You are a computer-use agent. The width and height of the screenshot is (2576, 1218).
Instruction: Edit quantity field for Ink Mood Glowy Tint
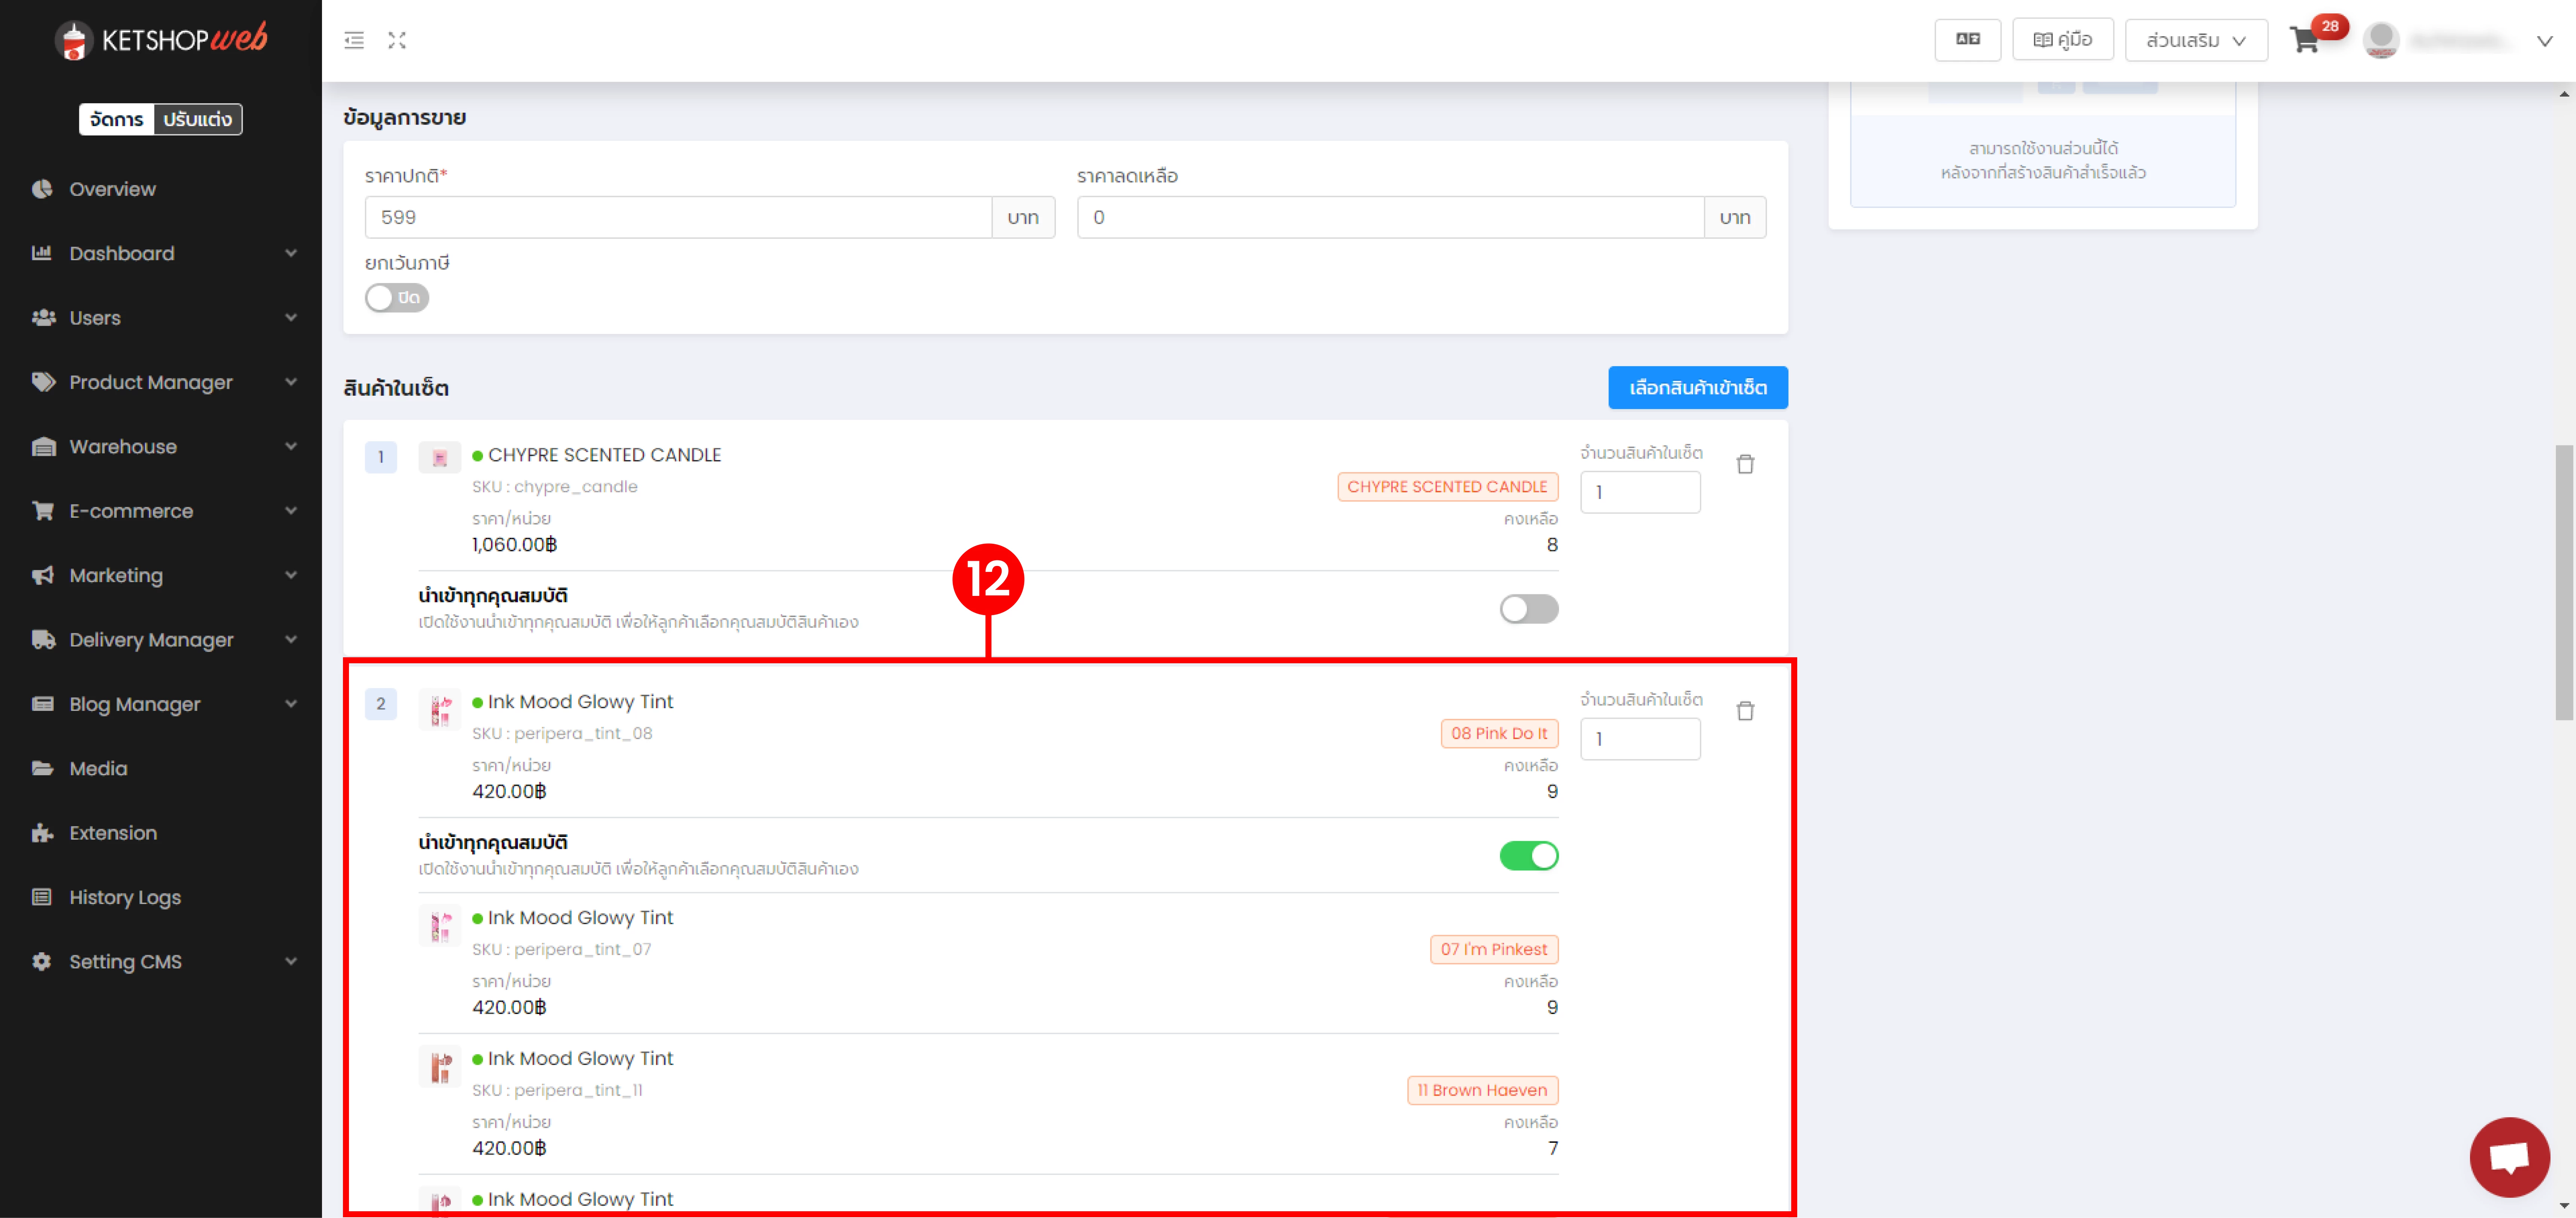1640,739
